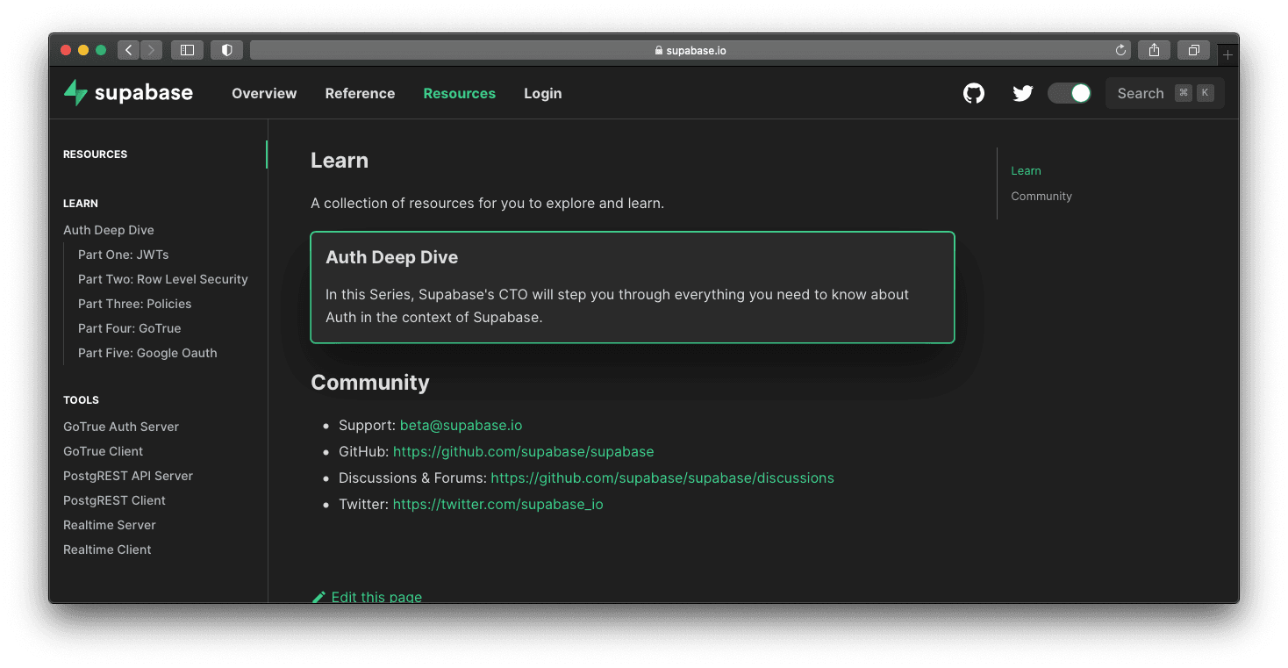Go to the Overview nav item
This screenshot has width=1288, height=668.
(264, 93)
